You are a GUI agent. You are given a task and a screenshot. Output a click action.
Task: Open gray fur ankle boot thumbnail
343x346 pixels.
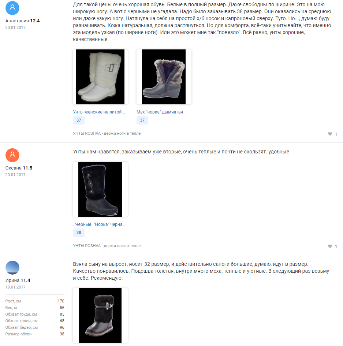coord(164,77)
